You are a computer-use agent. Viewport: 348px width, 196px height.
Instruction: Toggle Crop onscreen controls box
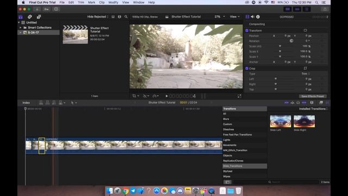pos(306,68)
